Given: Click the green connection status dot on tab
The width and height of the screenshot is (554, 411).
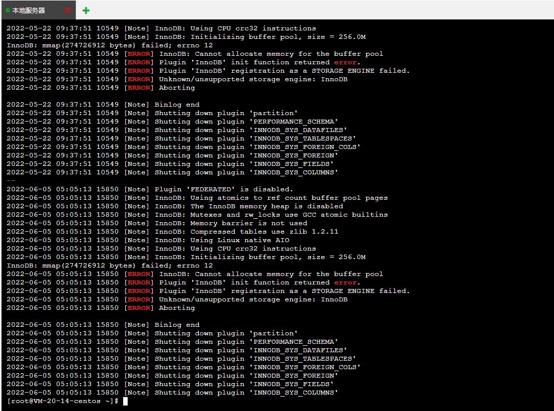Looking at the screenshot, I should click(8, 10).
